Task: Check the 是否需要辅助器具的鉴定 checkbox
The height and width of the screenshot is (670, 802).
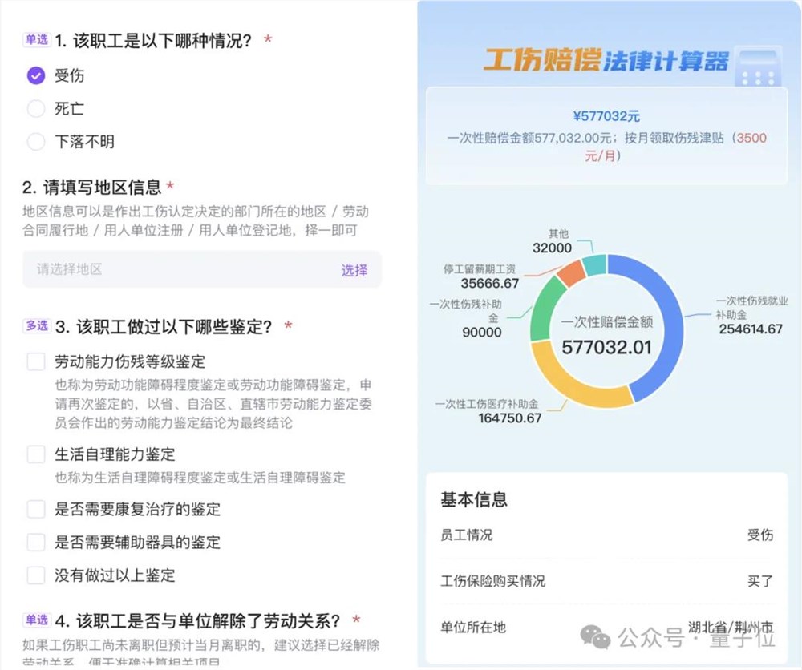Action: [34, 543]
